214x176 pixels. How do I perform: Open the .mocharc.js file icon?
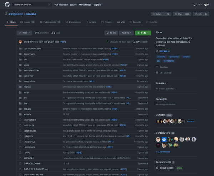tap(20, 142)
